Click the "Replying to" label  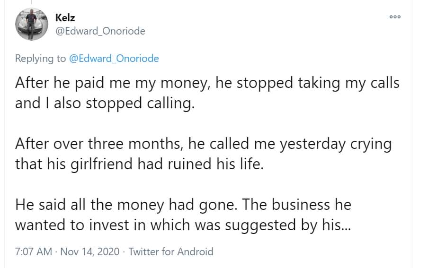point(41,59)
